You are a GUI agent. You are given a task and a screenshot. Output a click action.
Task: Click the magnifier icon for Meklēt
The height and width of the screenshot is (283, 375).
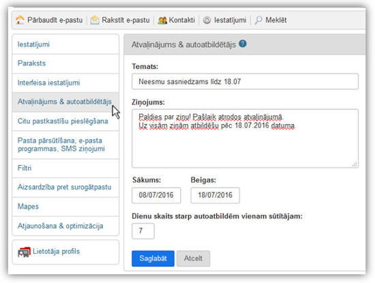[258, 20]
